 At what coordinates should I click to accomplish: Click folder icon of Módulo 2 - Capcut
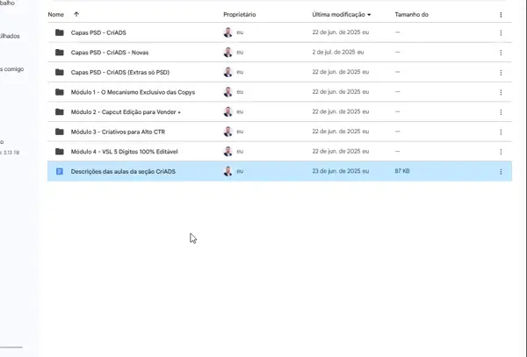tap(60, 111)
